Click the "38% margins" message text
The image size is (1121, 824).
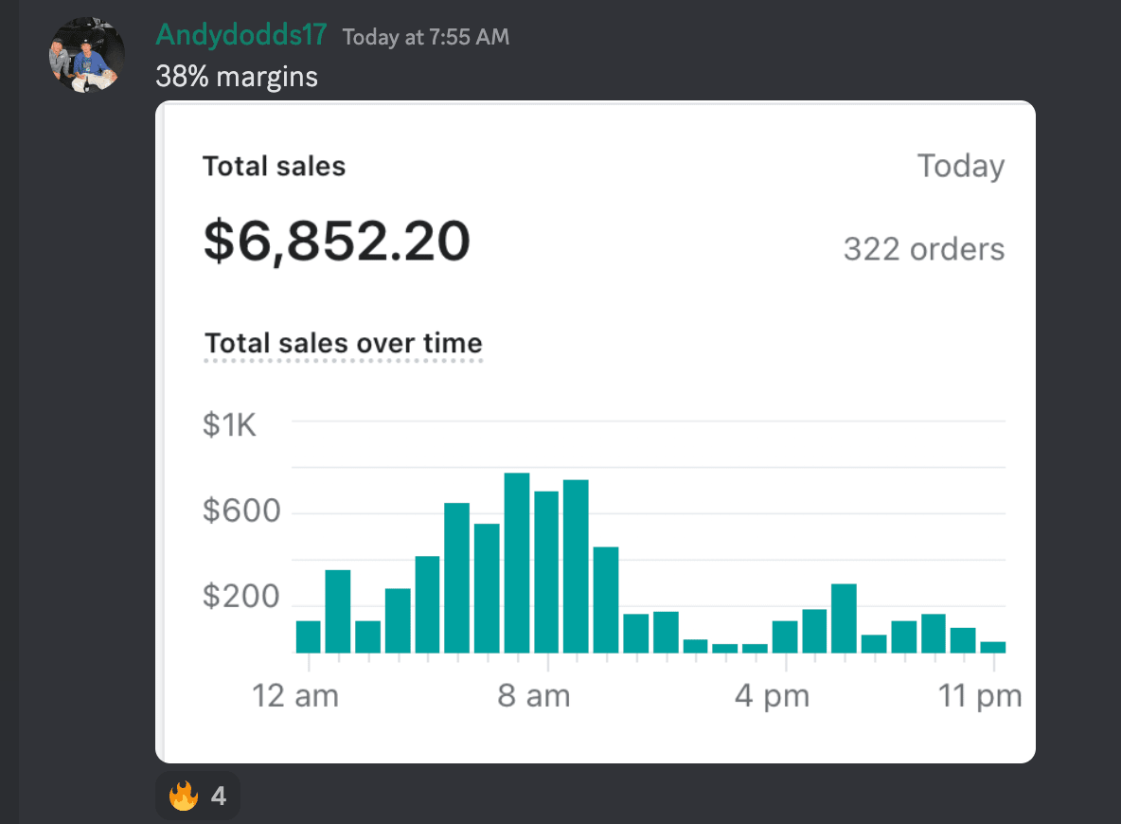pyautogui.click(x=237, y=76)
